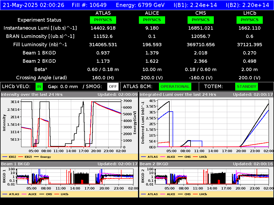
Task: Click the LHCb column header
Action: [x=250, y=13]
